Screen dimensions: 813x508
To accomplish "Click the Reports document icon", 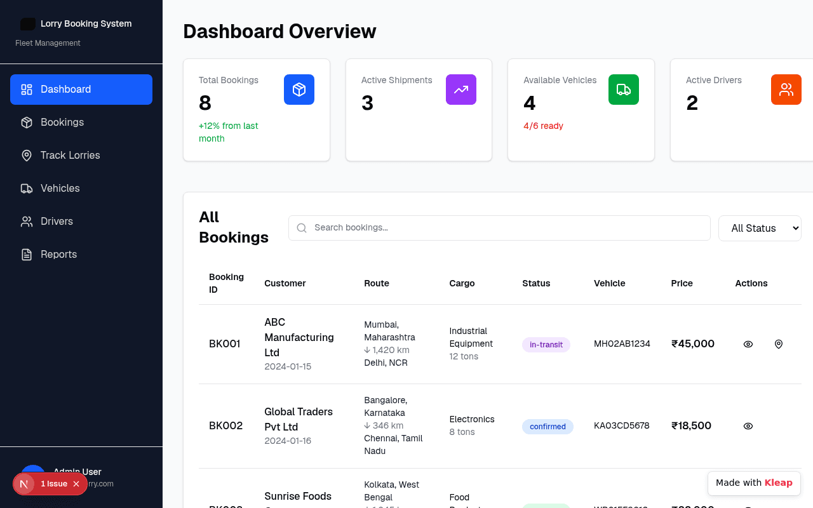I will pyautogui.click(x=27, y=255).
